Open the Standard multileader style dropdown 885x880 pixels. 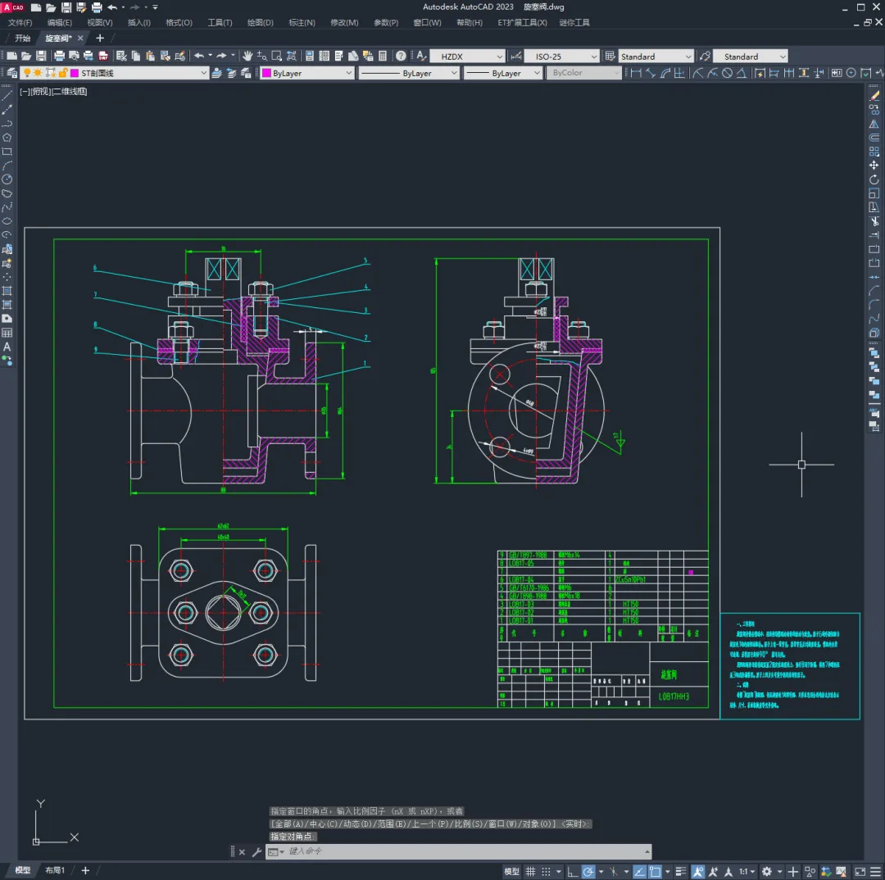751,57
